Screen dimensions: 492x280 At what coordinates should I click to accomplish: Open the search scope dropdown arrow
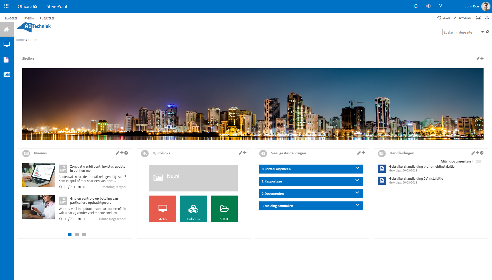(x=482, y=32)
